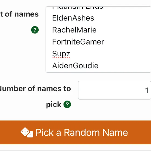Focus the number of names input field
151x151 pixels.
coord(115,90)
